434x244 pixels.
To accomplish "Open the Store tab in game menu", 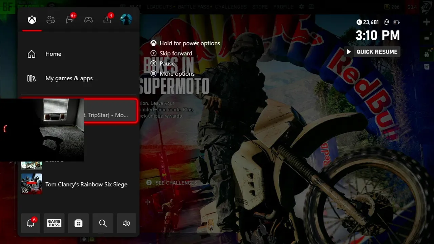I will (260, 7).
